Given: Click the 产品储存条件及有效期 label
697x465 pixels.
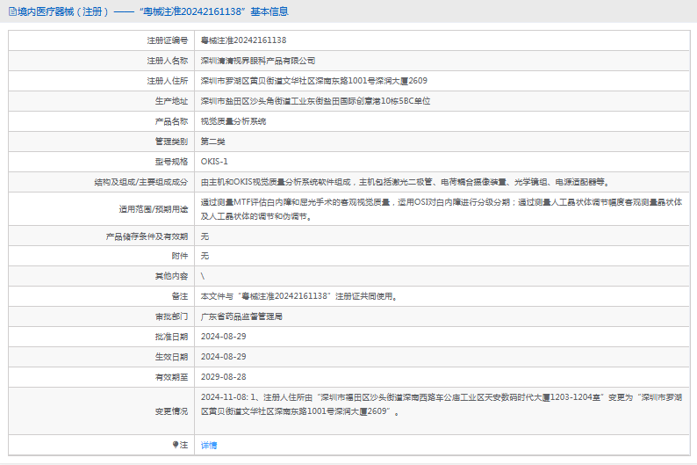Looking at the screenshot, I should pyautogui.click(x=147, y=236).
